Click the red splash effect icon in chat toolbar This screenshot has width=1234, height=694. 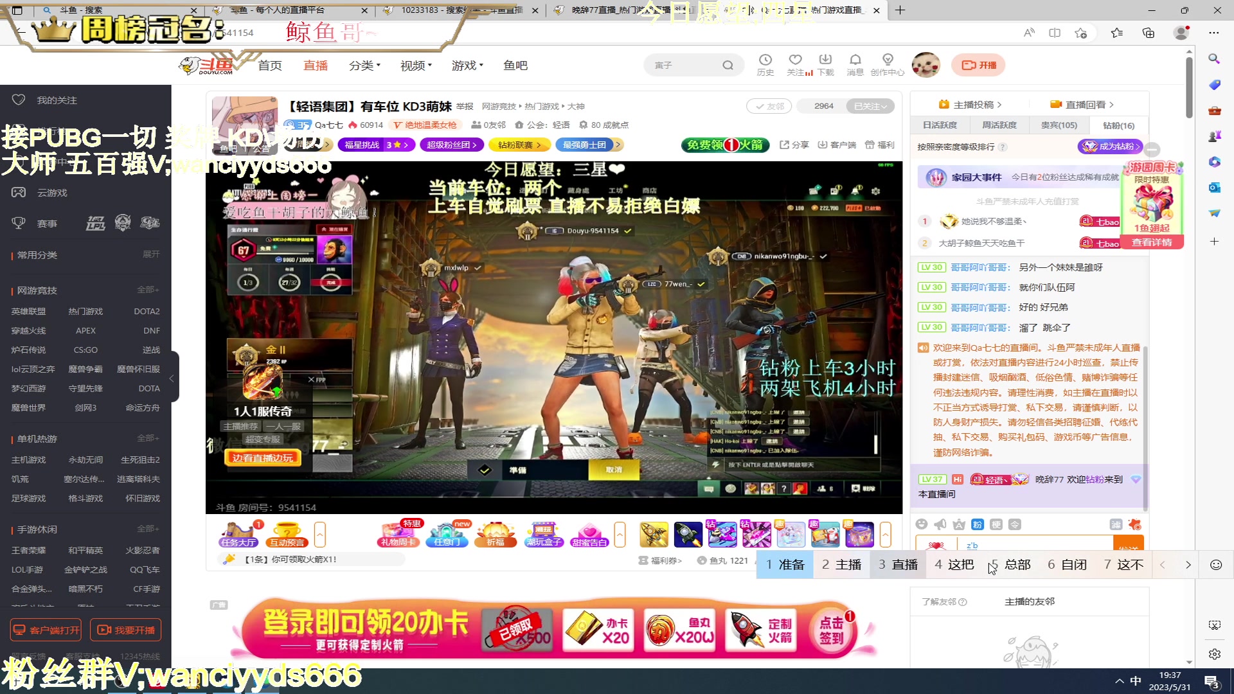point(1135,524)
